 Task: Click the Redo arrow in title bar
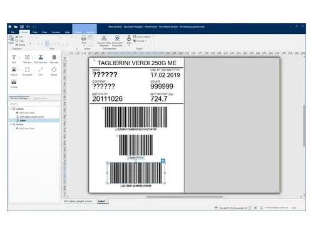[34, 27]
